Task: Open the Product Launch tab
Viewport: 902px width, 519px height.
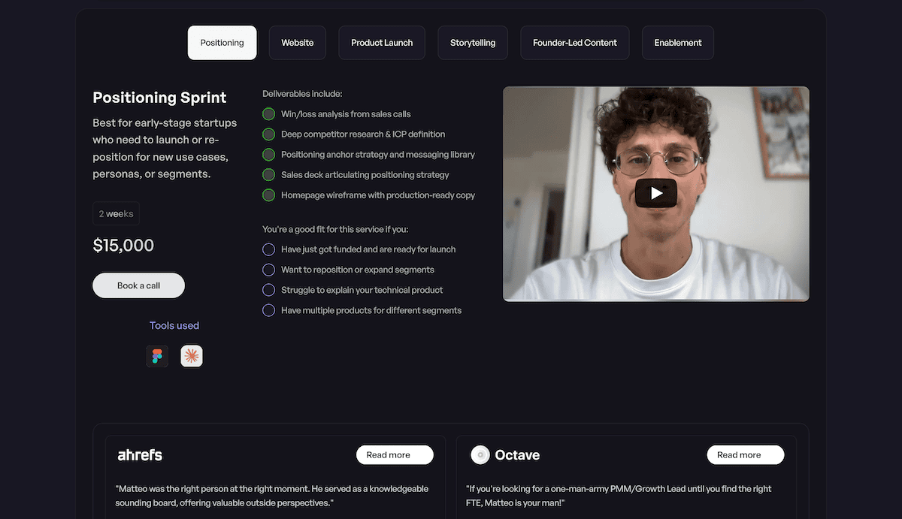Action: coord(381,43)
